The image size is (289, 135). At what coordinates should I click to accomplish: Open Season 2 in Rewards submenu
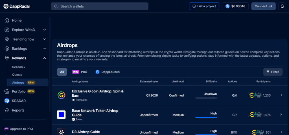[19, 67]
